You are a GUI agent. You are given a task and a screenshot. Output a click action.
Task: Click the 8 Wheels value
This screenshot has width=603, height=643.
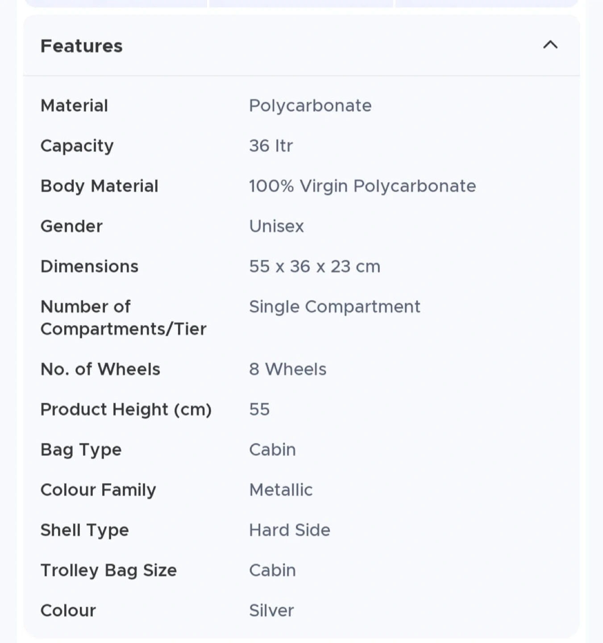point(287,369)
